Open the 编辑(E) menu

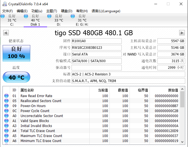(22, 11)
